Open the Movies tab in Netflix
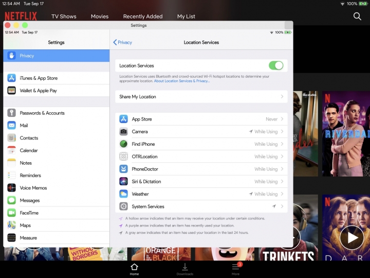The width and height of the screenshot is (370, 278). pos(100,16)
